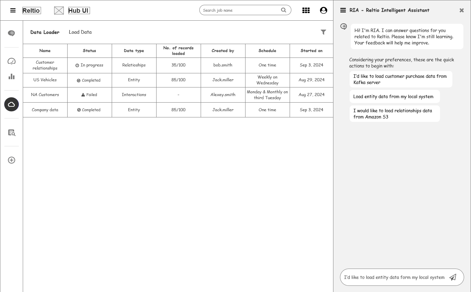The image size is (471, 292).
Task: Send the chat message
Action: tap(453, 277)
